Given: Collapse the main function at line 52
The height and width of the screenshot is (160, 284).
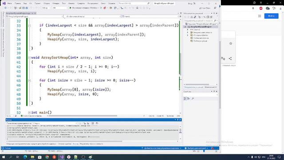Looking at the screenshot, I should (x=29, y=112).
